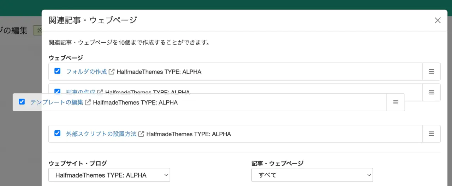The width and height of the screenshot is (452, 186).
Task: Toggle the 記事の作成 checkbox
Action: point(57,91)
